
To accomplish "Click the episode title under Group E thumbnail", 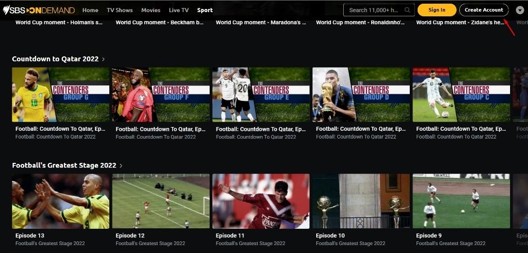I will click(261, 129).
